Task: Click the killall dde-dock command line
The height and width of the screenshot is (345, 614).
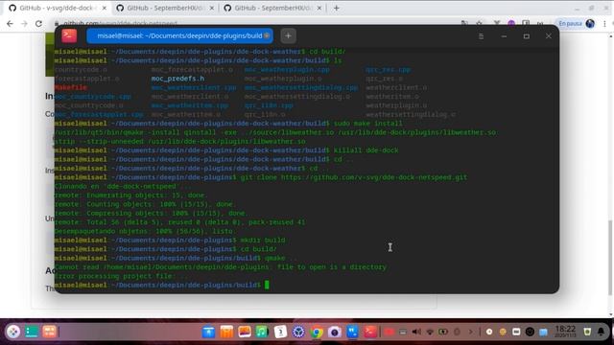Action: click(x=226, y=150)
